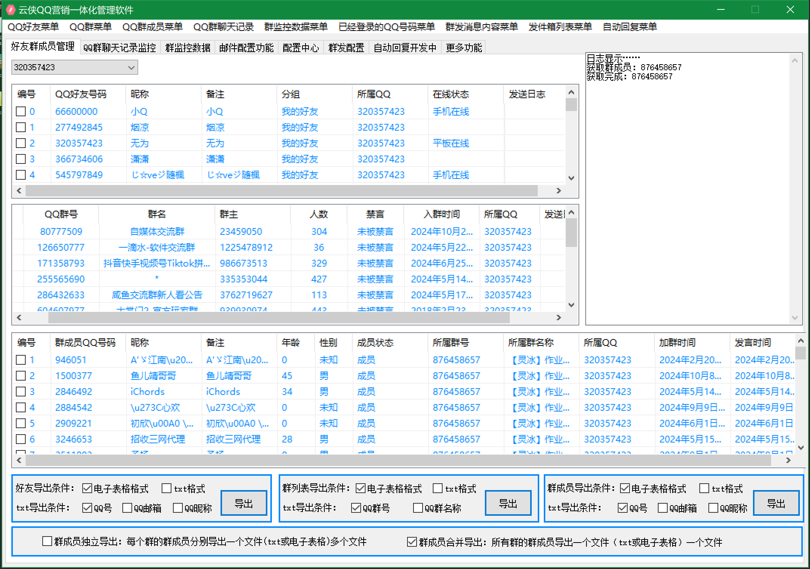Open the QQ好友菜单 menu
The image size is (810, 569).
tap(33, 27)
